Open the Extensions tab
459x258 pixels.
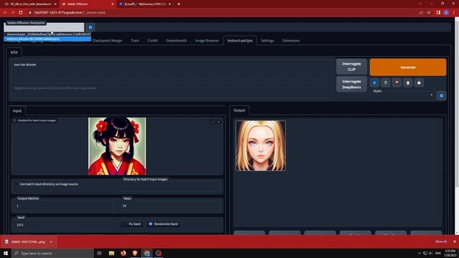pyautogui.click(x=291, y=41)
